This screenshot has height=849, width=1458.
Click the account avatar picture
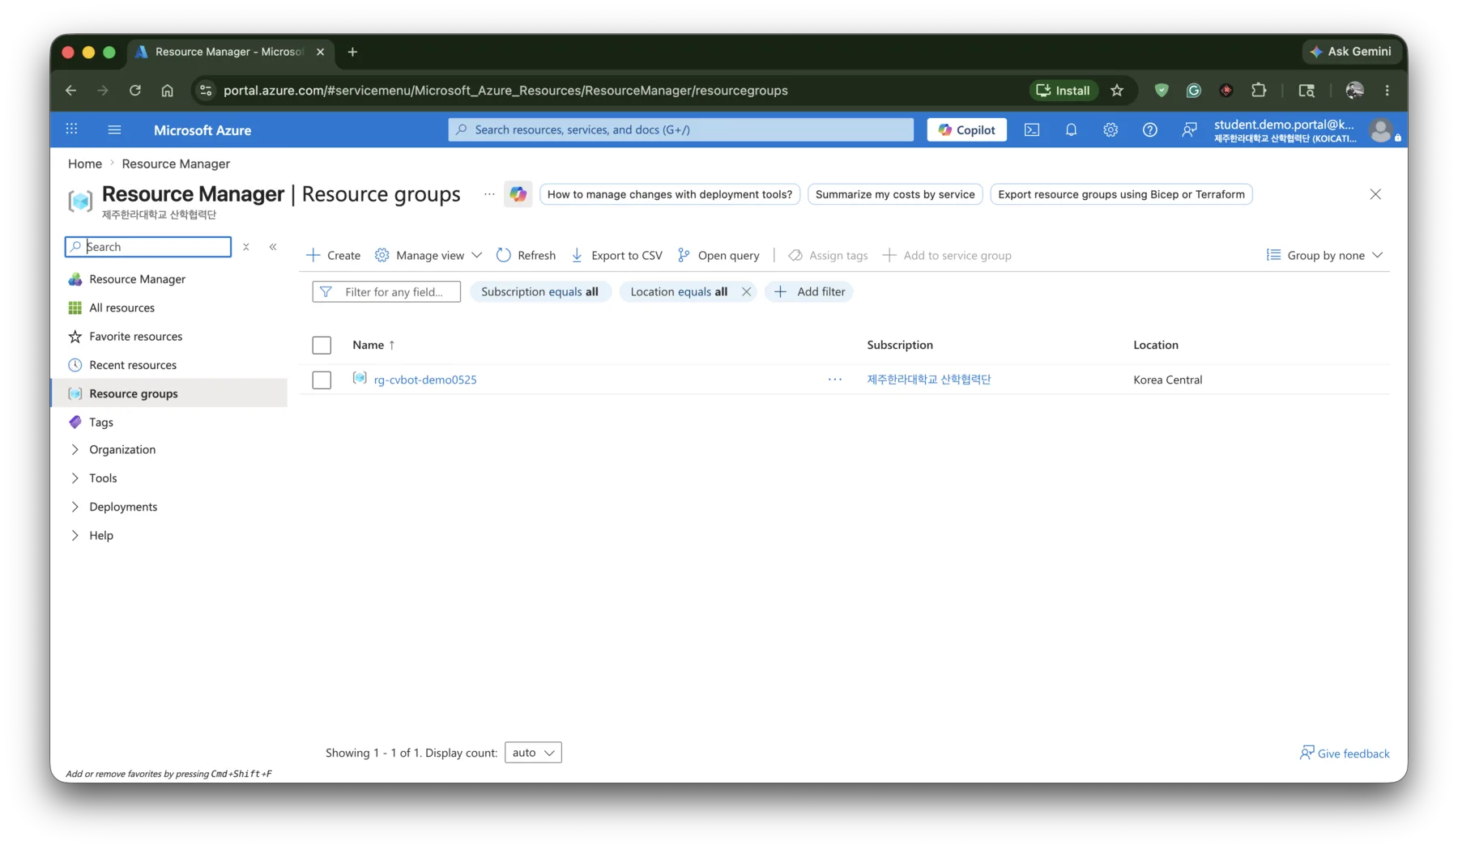pos(1381,129)
